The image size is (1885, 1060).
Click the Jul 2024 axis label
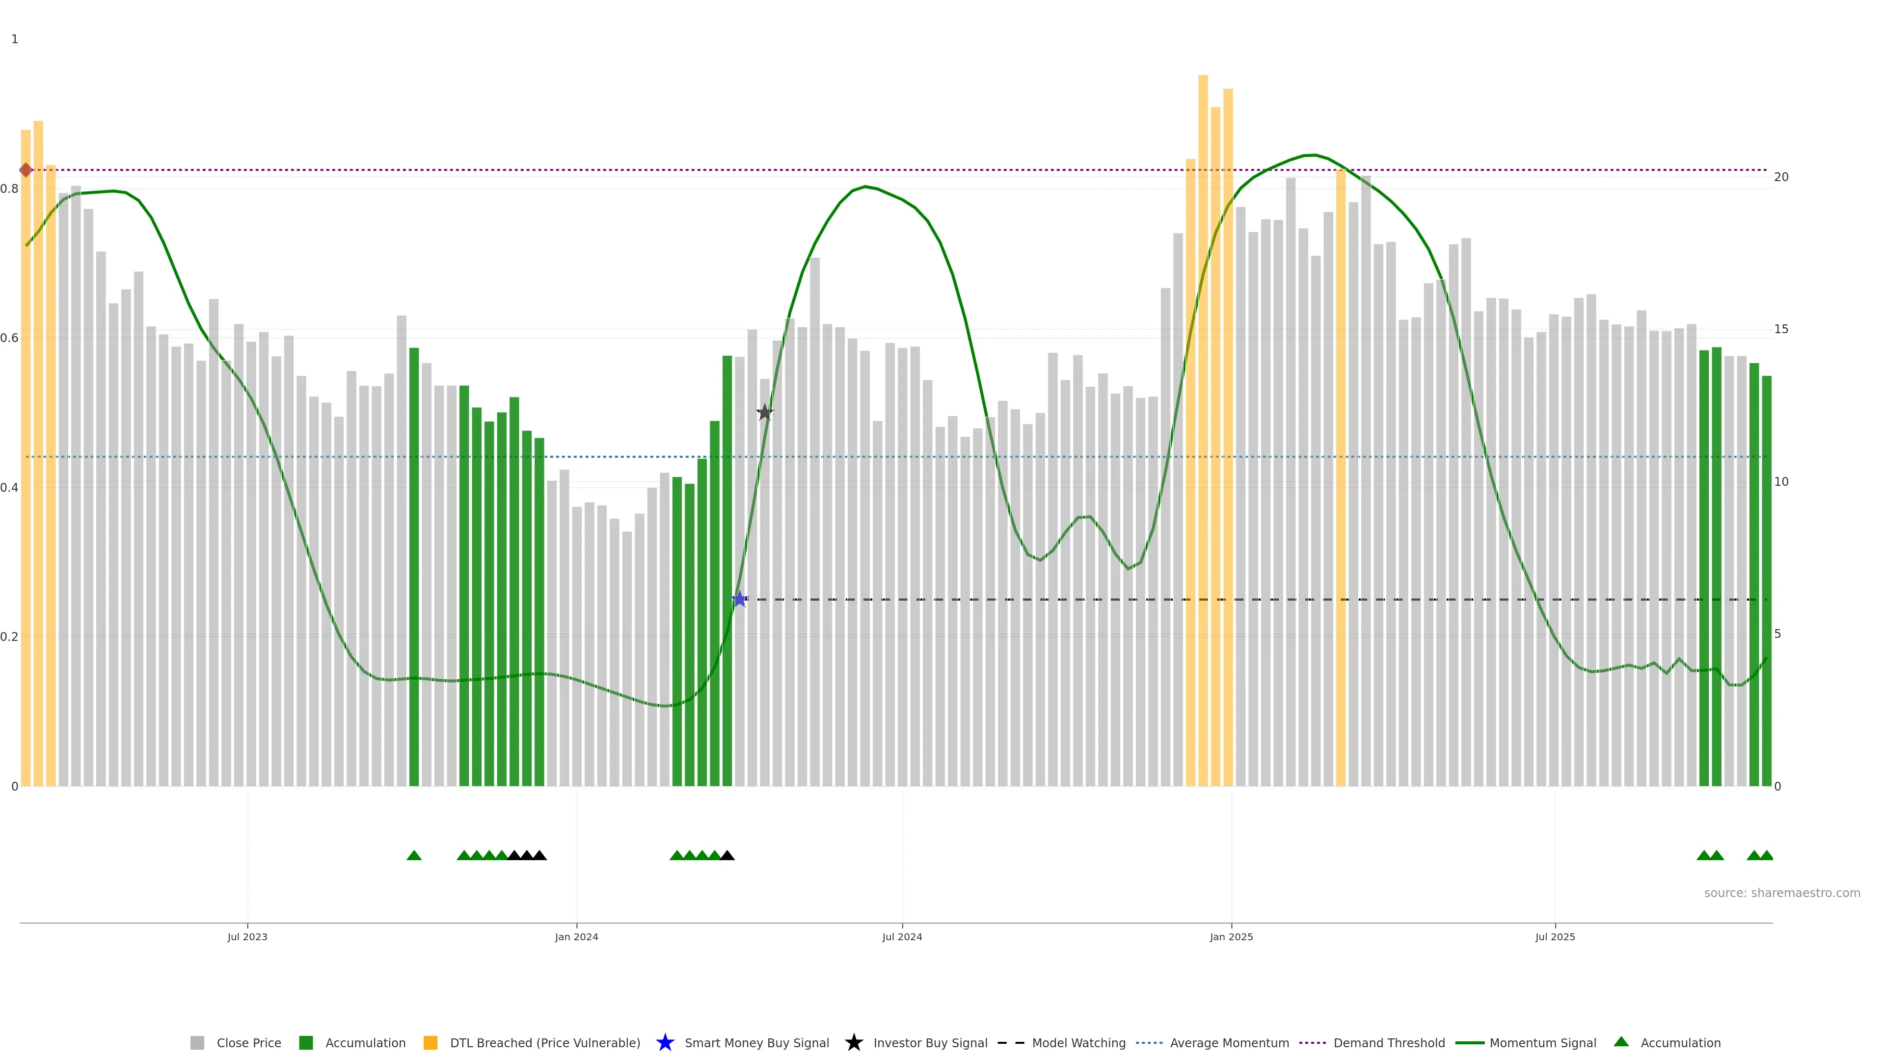(902, 936)
